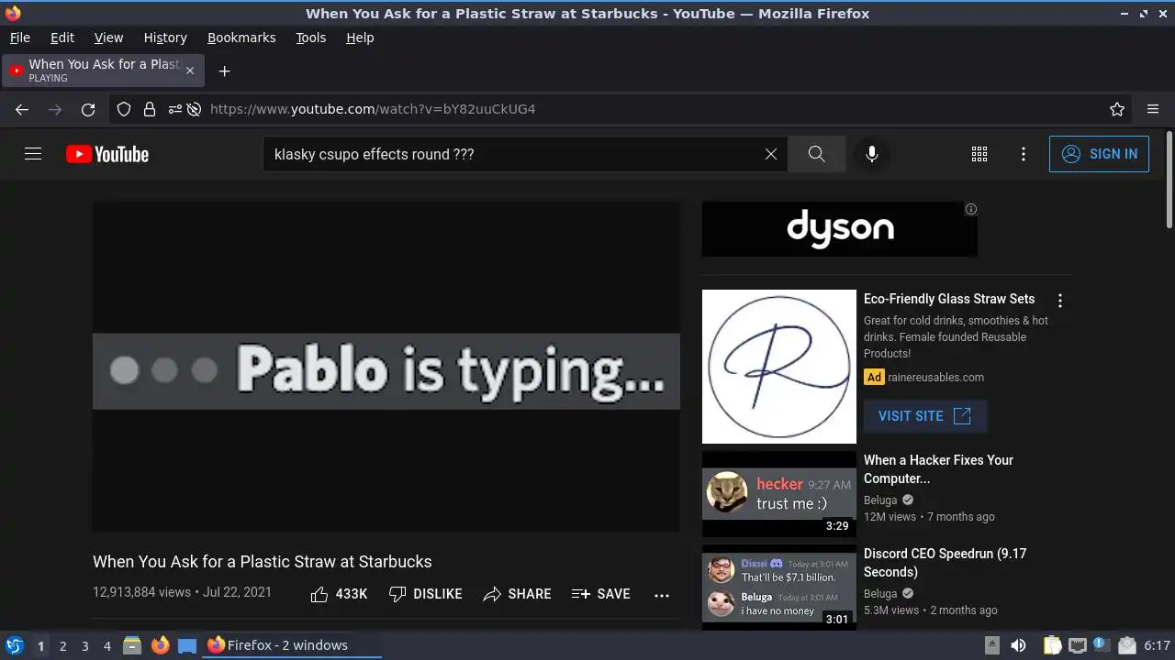Image resolution: width=1175 pixels, height=660 pixels.
Task: Open options menu for glass straw ad
Action: click(x=1060, y=301)
